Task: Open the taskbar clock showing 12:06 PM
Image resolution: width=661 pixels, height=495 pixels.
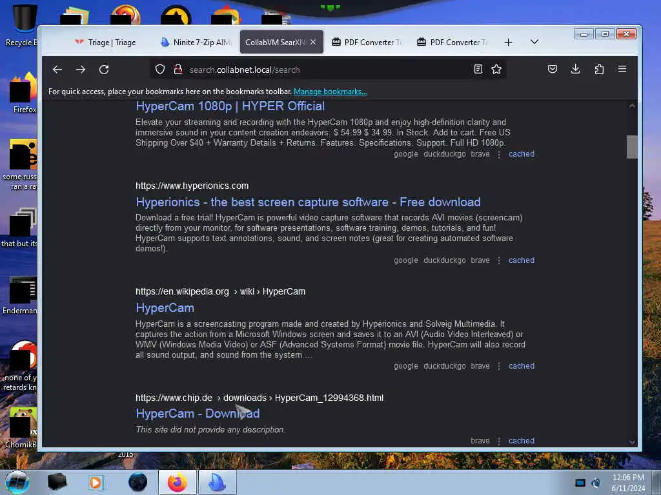Action: point(628,483)
